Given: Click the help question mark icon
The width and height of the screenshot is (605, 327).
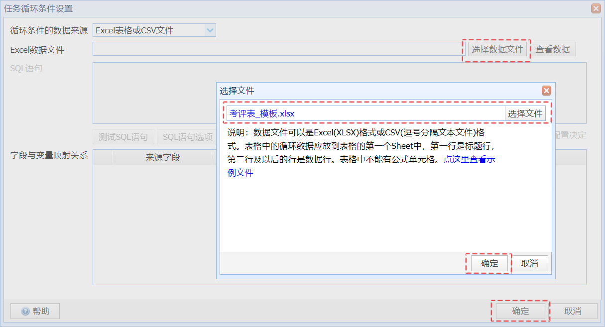Looking at the screenshot, I should coord(25,312).
